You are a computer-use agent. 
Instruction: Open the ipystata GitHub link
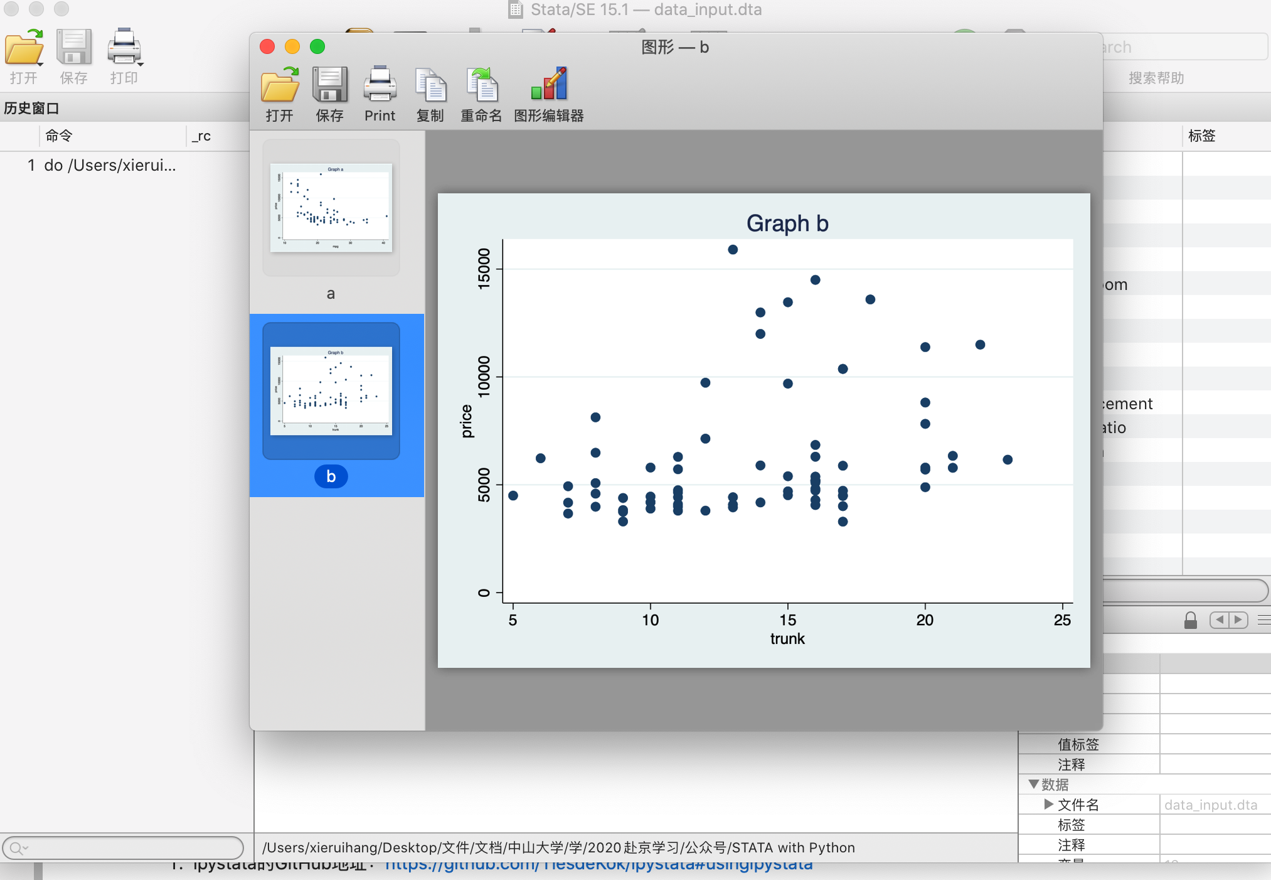pyautogui.click(x=598, y=866)
